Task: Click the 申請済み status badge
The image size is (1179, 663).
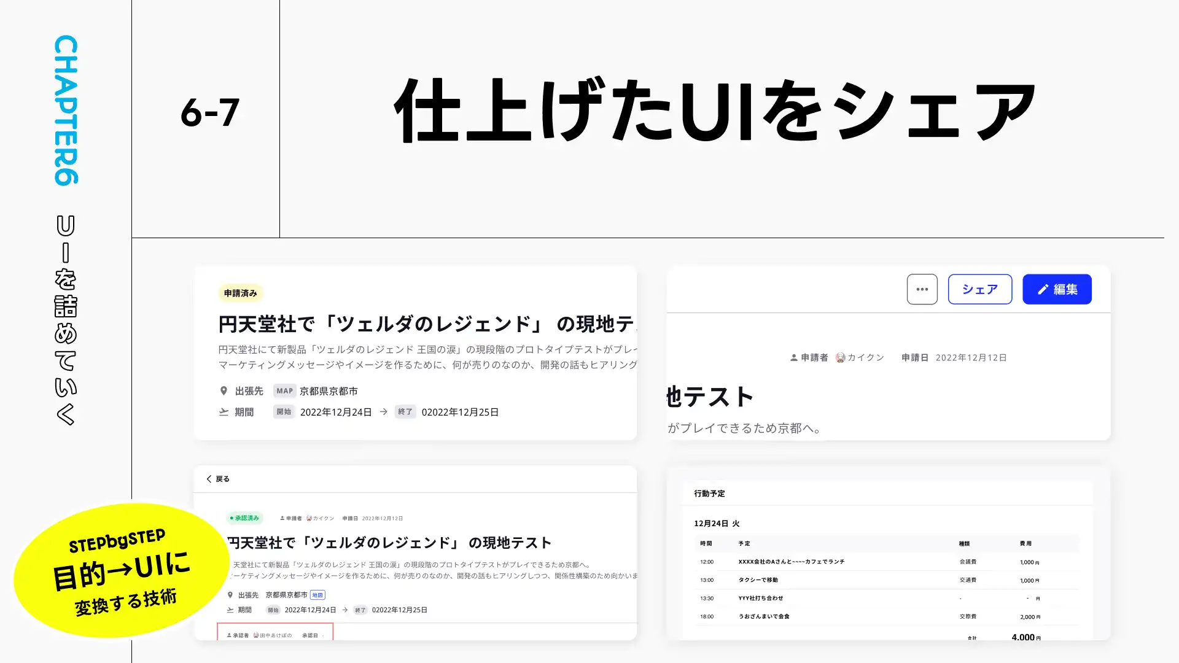Action: click(x=240, y=293)
